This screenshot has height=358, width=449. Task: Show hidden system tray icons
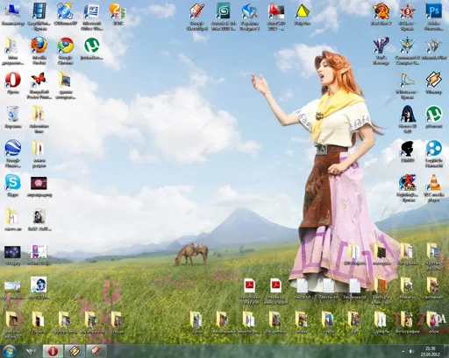pyautogui.click(x=403, y=351)
